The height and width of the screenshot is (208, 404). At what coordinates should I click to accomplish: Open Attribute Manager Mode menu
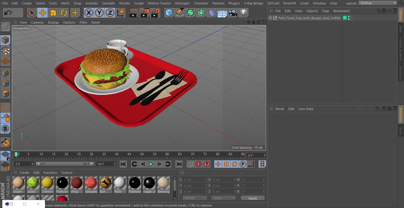pyautogui.click(x=279, y=109)
